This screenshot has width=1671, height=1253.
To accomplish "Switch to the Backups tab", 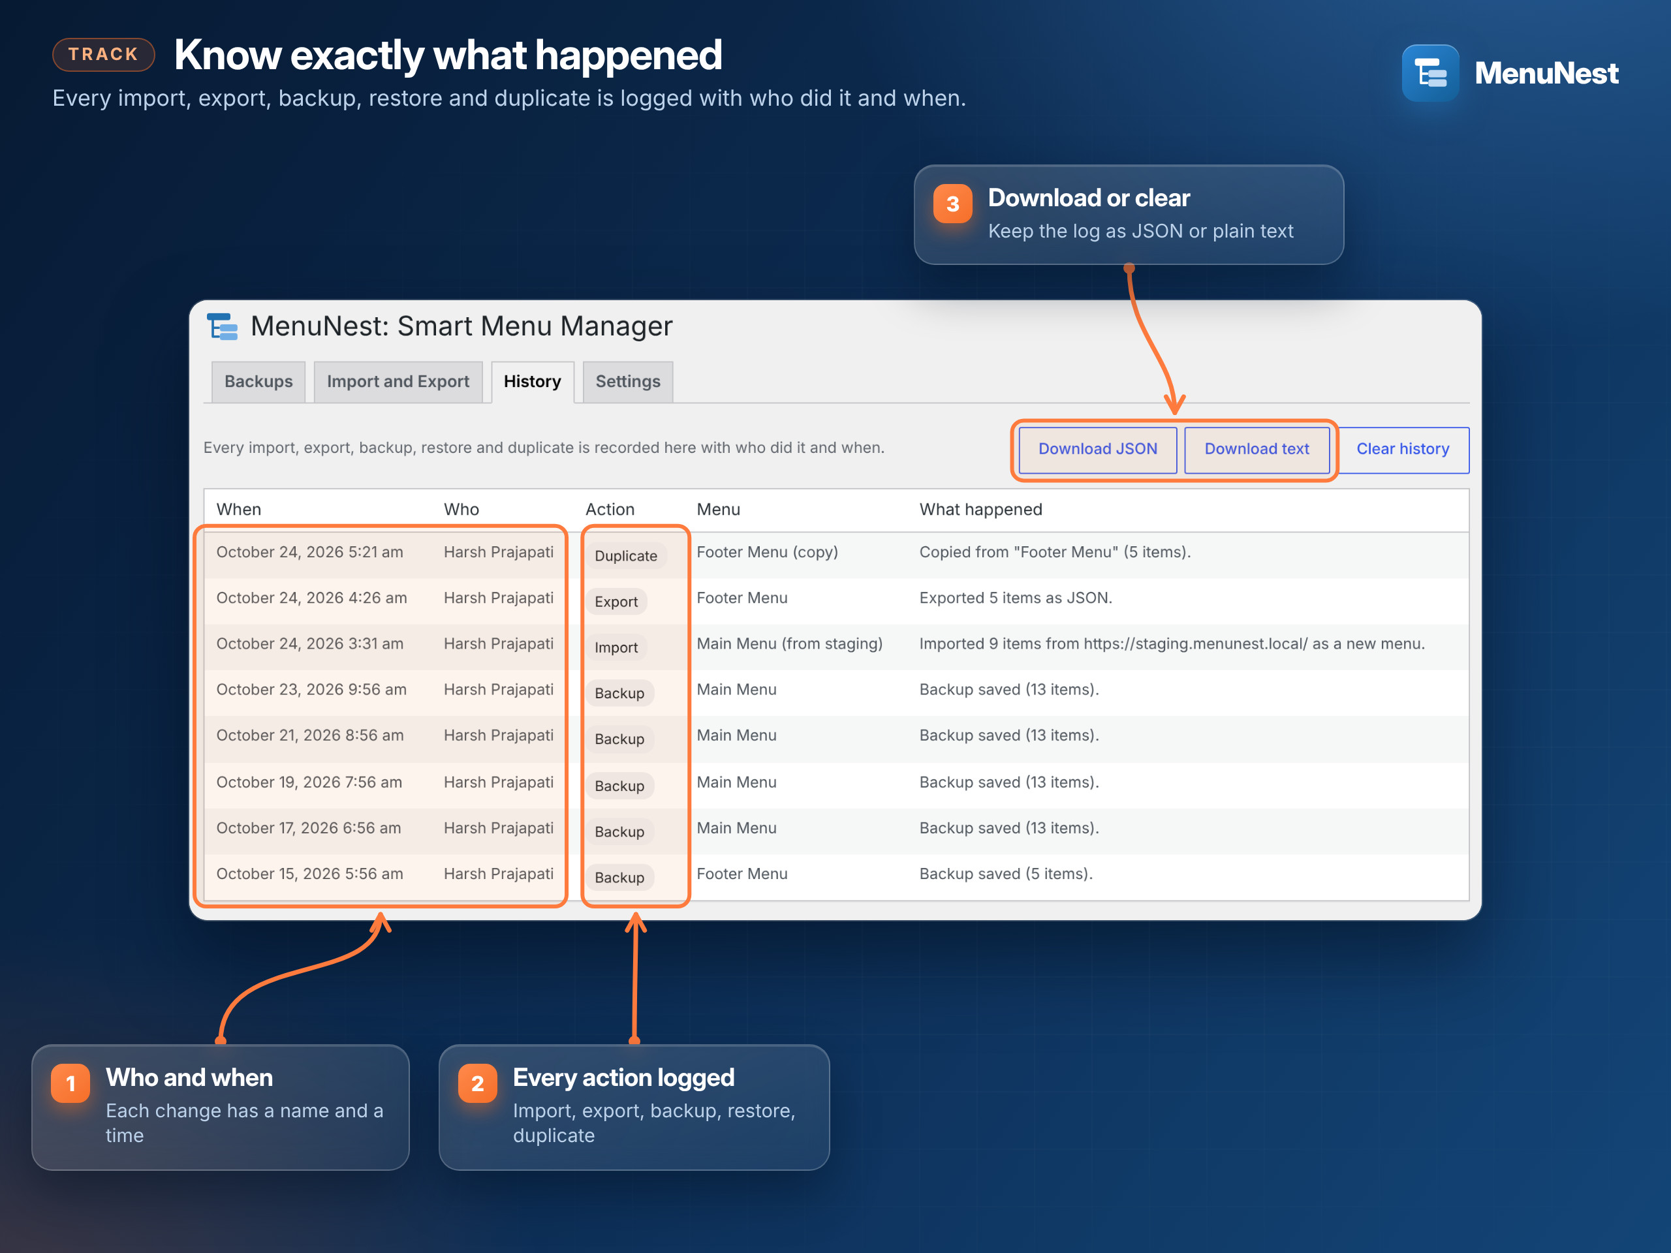I will pos(258,381).
